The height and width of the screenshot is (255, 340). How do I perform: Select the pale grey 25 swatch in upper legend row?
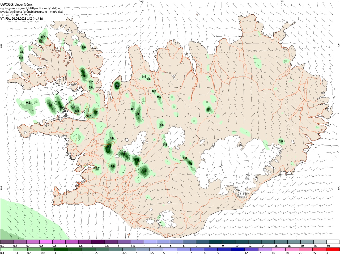[320, 242]
